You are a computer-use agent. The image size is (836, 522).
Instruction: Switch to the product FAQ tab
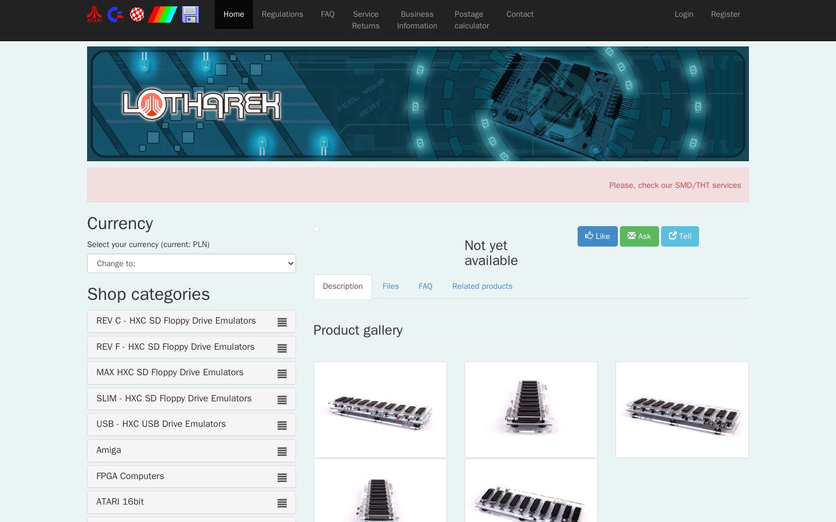click(426, 287)
